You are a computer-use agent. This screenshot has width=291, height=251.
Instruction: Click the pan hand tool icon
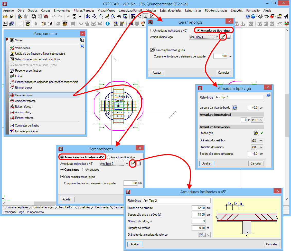(x=119, y=16)
